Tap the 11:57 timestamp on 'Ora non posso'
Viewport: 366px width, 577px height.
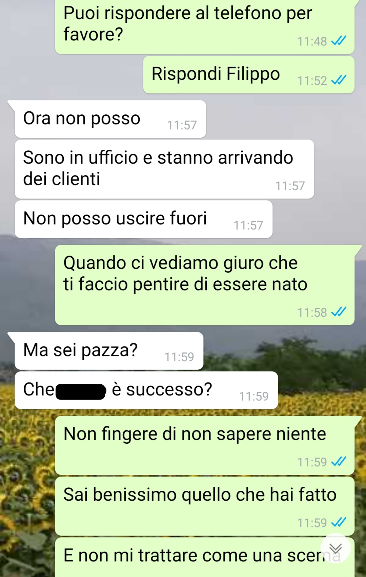point(182,125)
